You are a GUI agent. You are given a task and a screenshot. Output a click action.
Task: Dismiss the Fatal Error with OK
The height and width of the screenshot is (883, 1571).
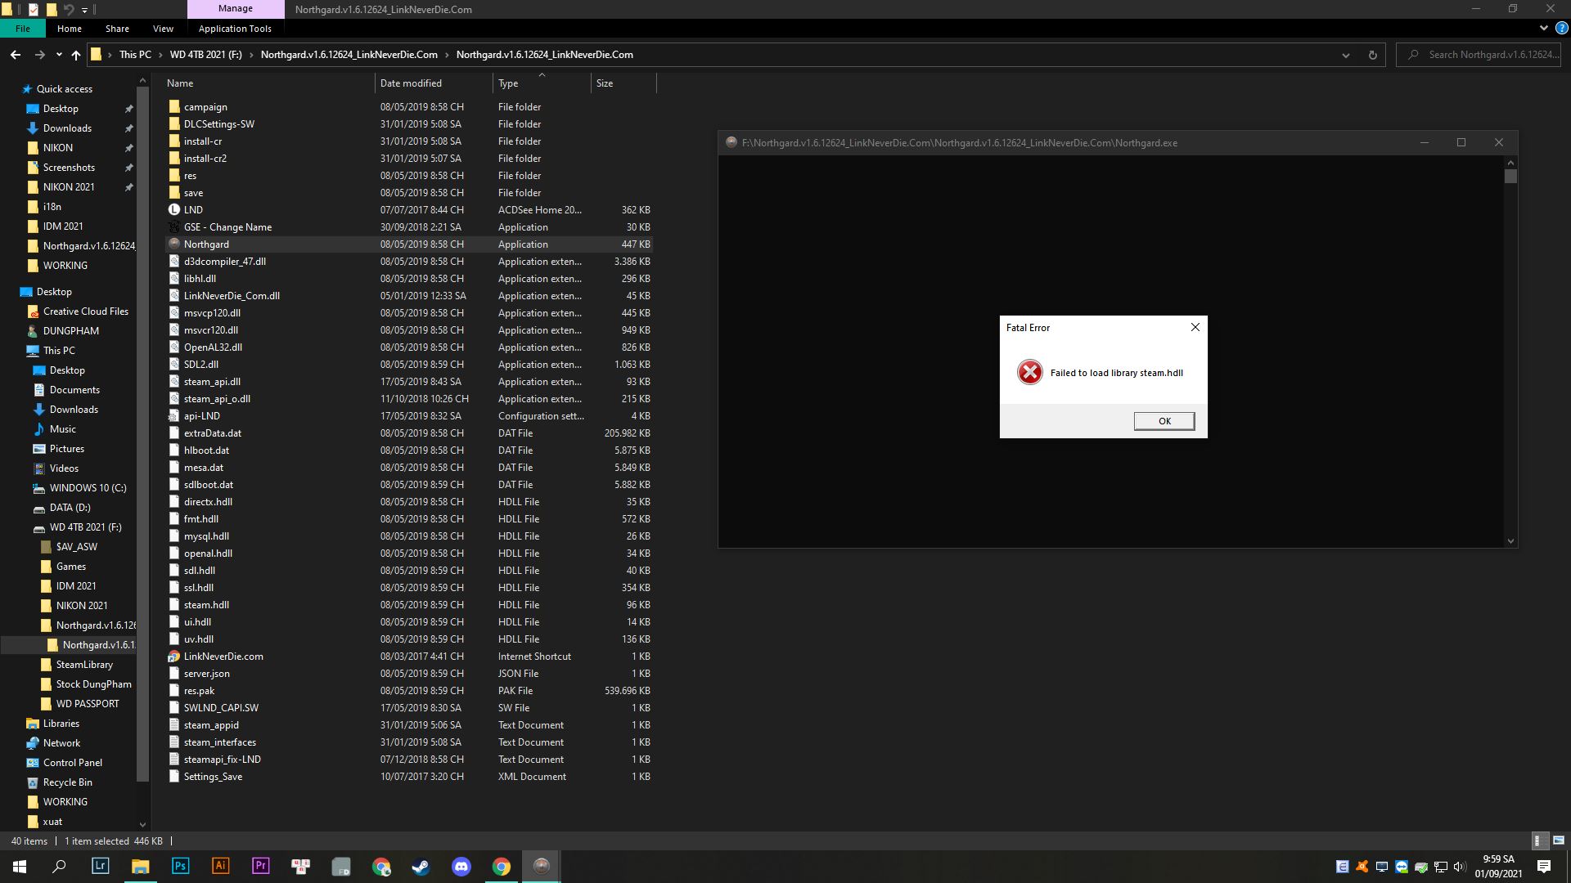(x=1164, y=420)
